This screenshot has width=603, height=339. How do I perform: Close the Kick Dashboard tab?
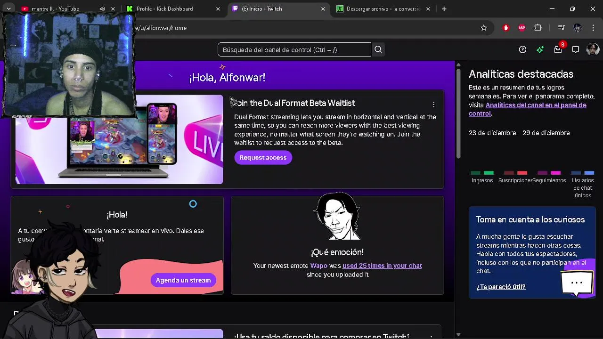[218, 9]
